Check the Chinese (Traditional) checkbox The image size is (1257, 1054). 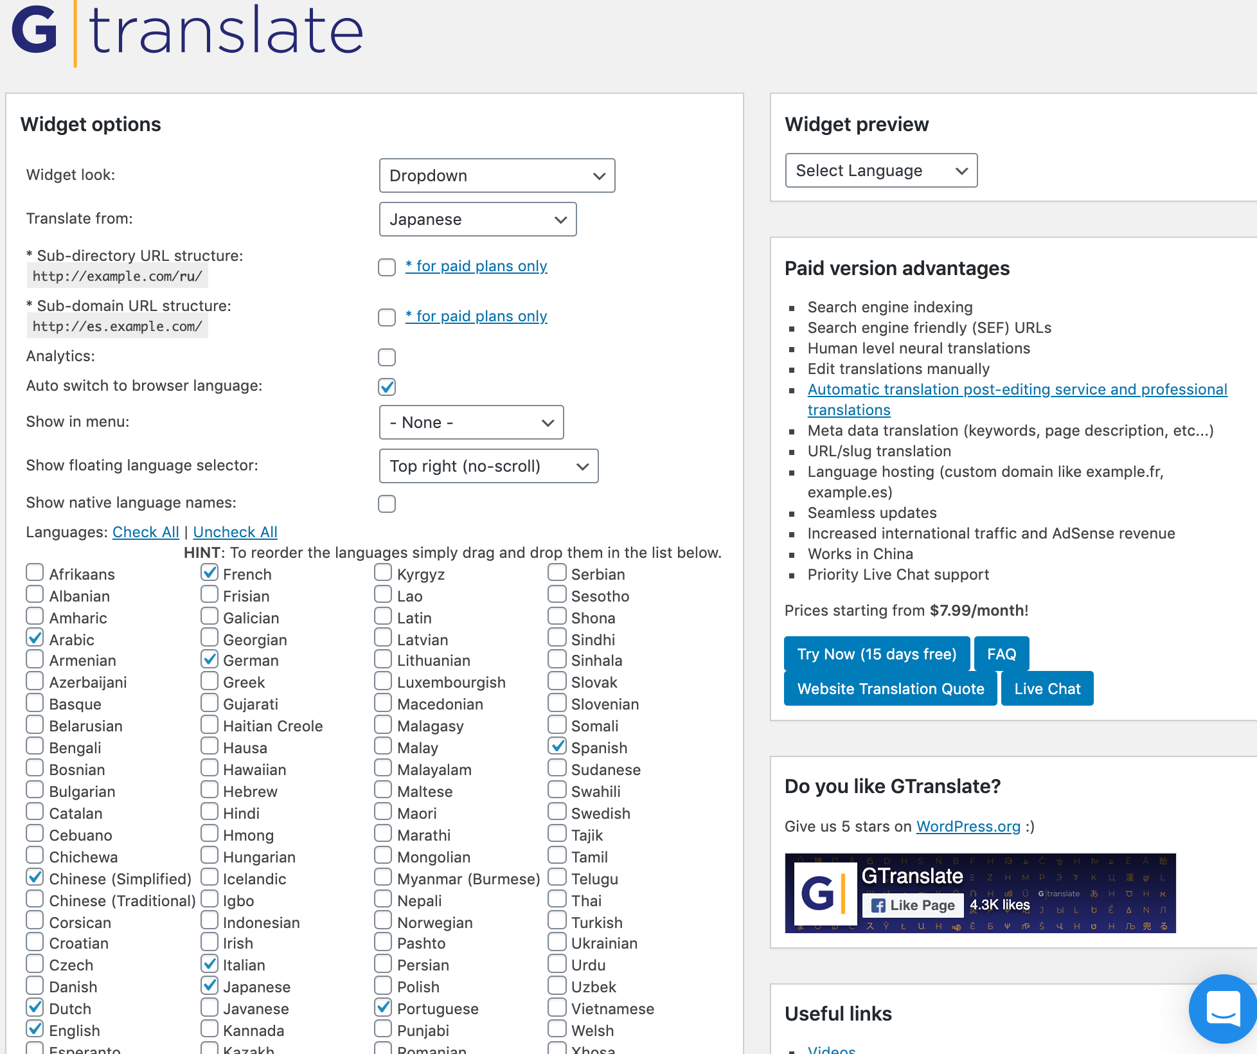(x=35, y=898)
